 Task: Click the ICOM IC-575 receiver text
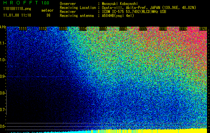pyautogui.click(x=134, y=12)
